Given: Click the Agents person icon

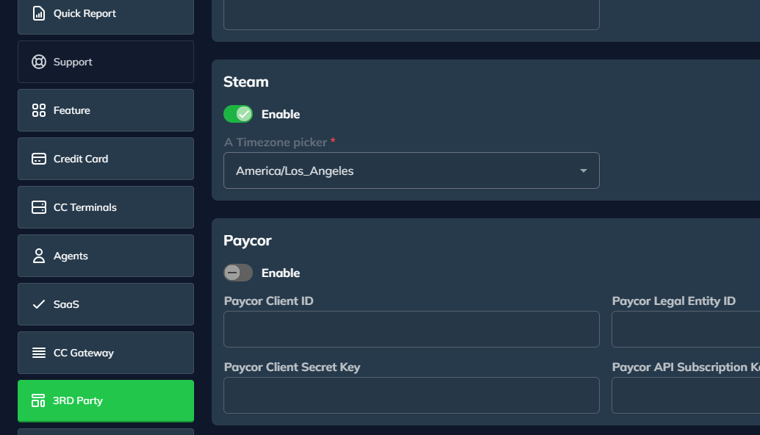Looking at the screenshot, I should coord(39,256).
